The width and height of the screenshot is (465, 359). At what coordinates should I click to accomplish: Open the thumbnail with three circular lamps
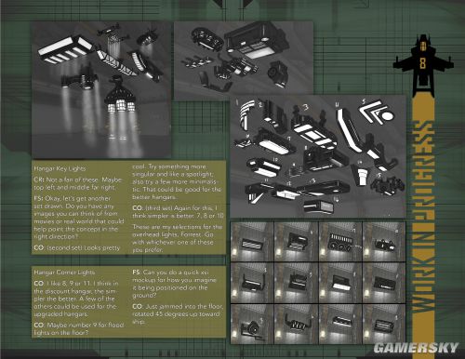coord(340,241)
